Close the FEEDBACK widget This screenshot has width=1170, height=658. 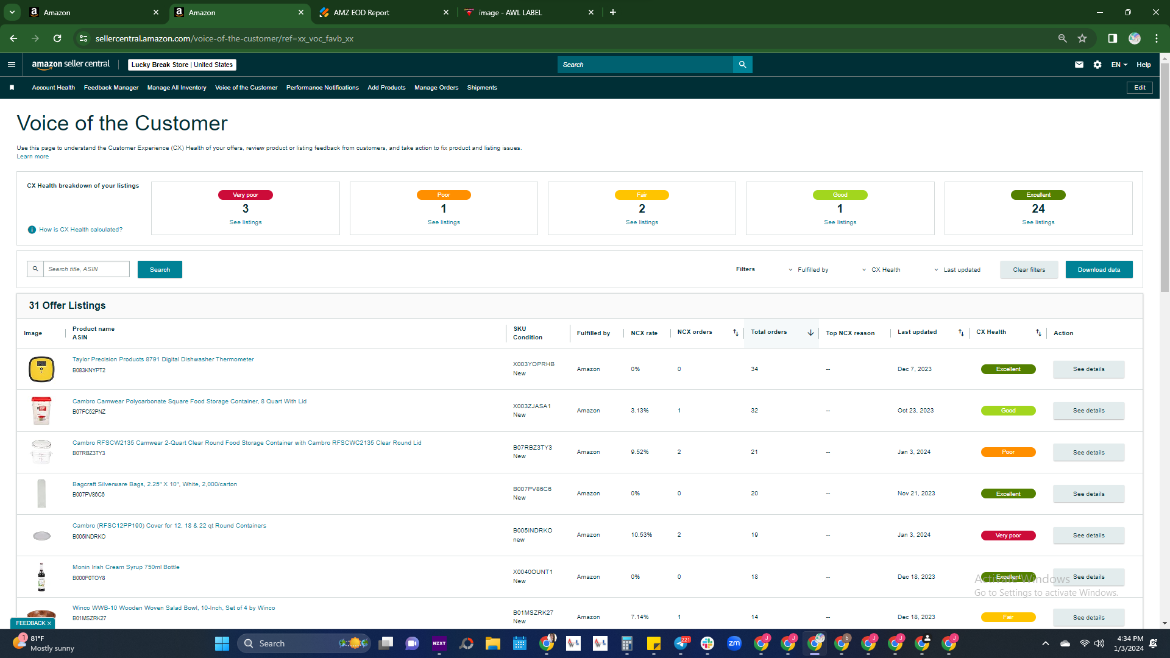click(49, 623)
